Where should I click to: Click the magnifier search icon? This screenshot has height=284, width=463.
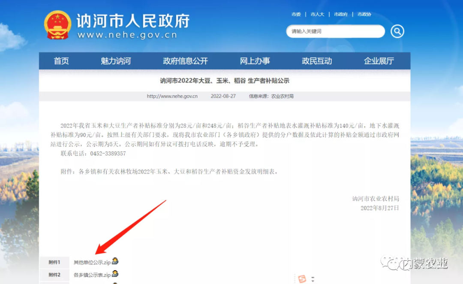(397, 31)
